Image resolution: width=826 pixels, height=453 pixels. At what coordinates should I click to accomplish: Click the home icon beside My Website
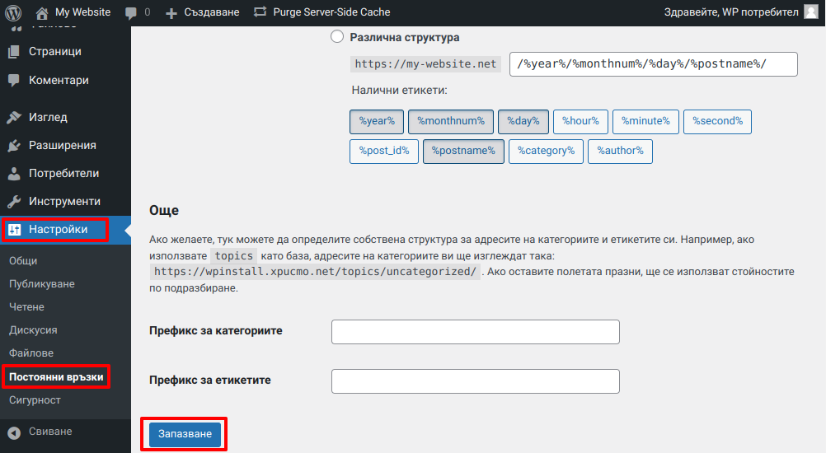pyautogui.click(x=41, y=12)
